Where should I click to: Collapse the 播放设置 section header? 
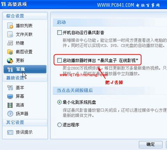(25, 78)
